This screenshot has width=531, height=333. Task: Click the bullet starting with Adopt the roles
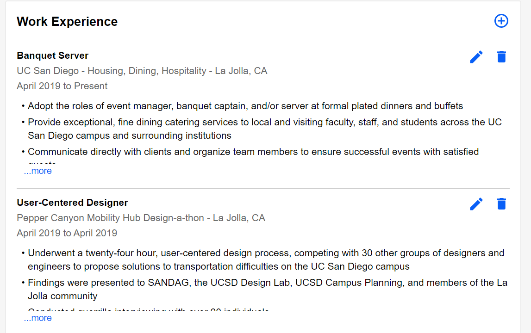click(245, 106)
